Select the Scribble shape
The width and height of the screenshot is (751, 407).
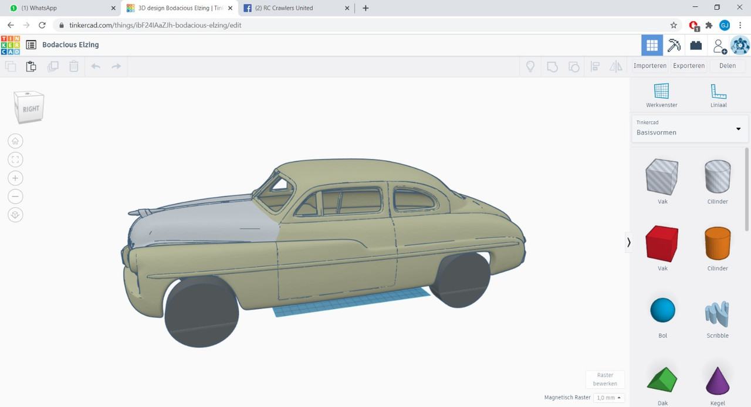(718, 315)
